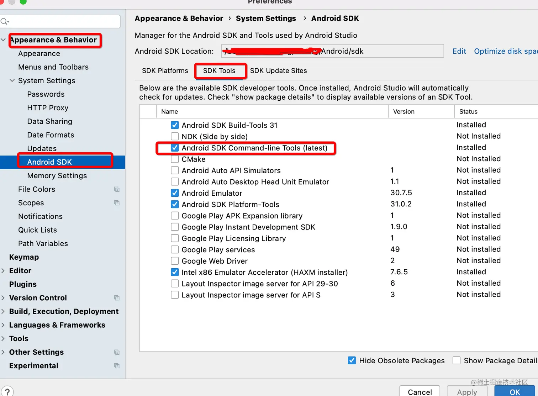Check Google Play Licensing Library
Viewport: 538px width, 396px height.
[x=175, y=238]
